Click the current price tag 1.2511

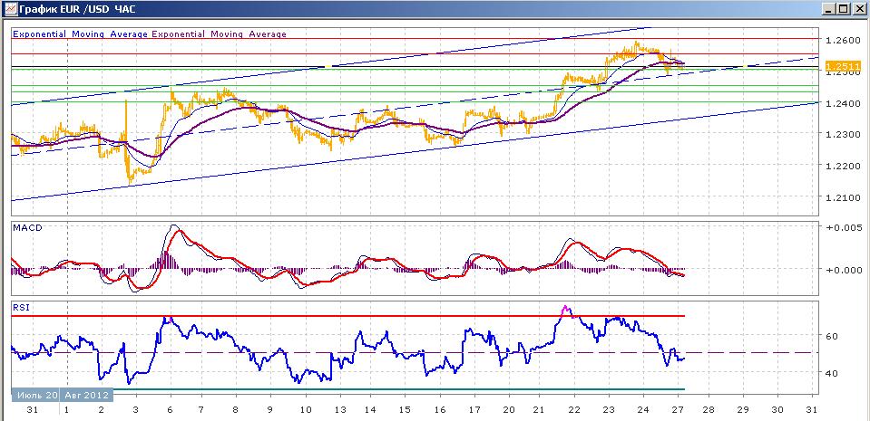pyautogui.click(x=844, y=65)
